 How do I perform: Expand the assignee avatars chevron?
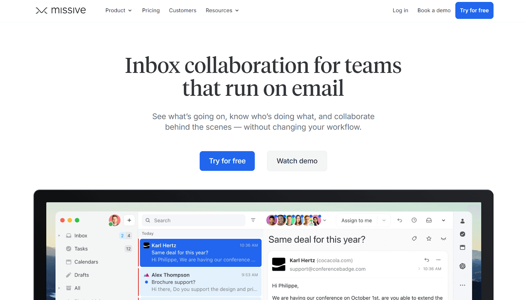(325, 220)
